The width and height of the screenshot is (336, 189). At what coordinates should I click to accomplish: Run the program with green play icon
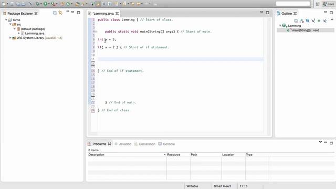45,4
